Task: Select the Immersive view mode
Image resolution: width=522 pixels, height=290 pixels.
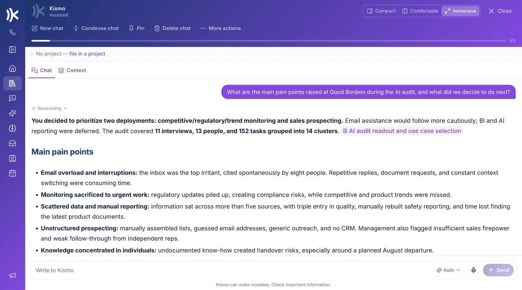Action: 461,11
